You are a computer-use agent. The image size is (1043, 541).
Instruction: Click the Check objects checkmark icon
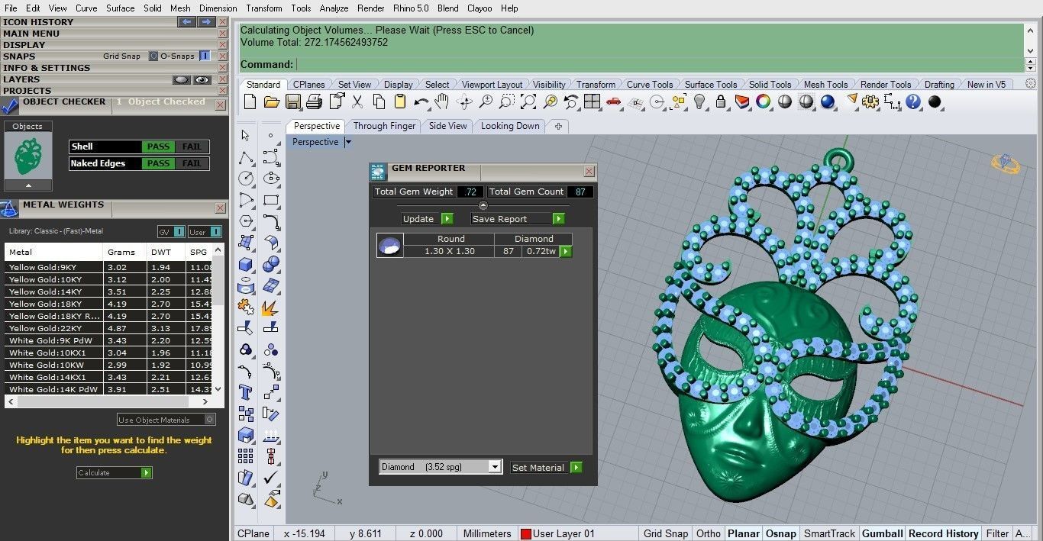pos(270,478)
